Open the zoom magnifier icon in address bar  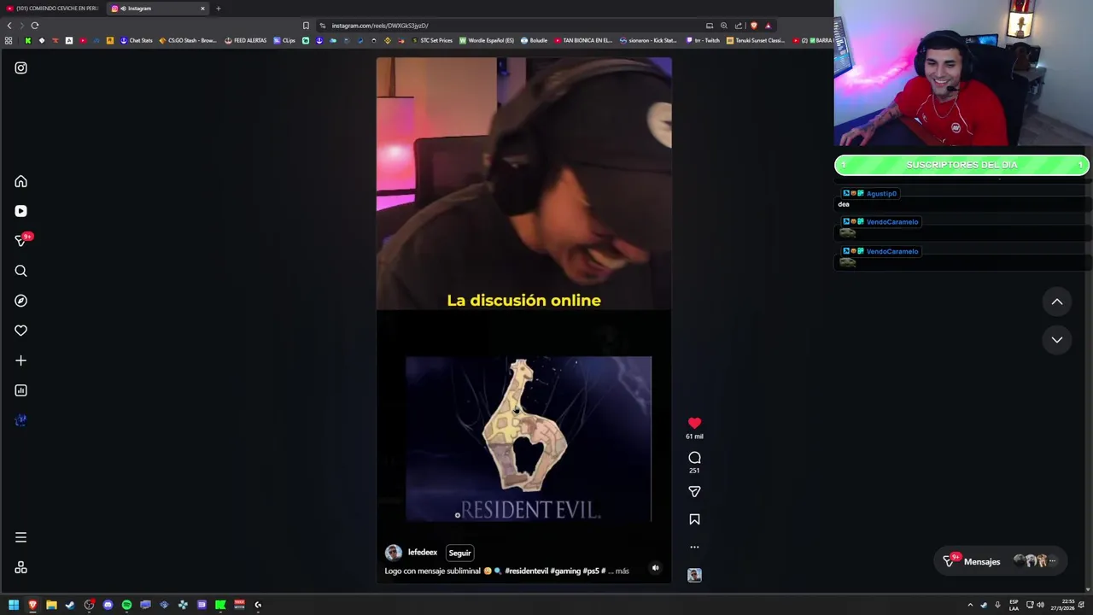click(723, 26)
